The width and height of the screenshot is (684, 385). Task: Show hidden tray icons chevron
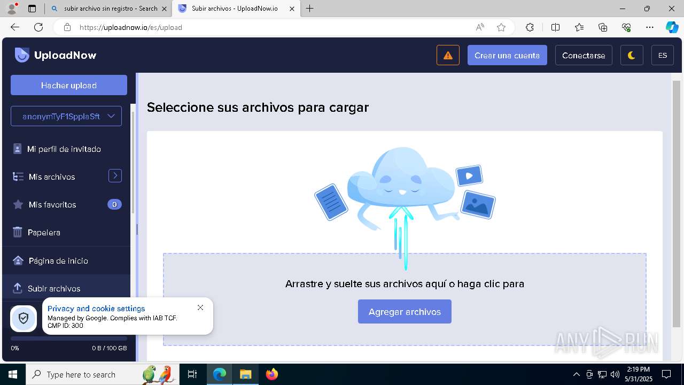click(x=576, y=374)
